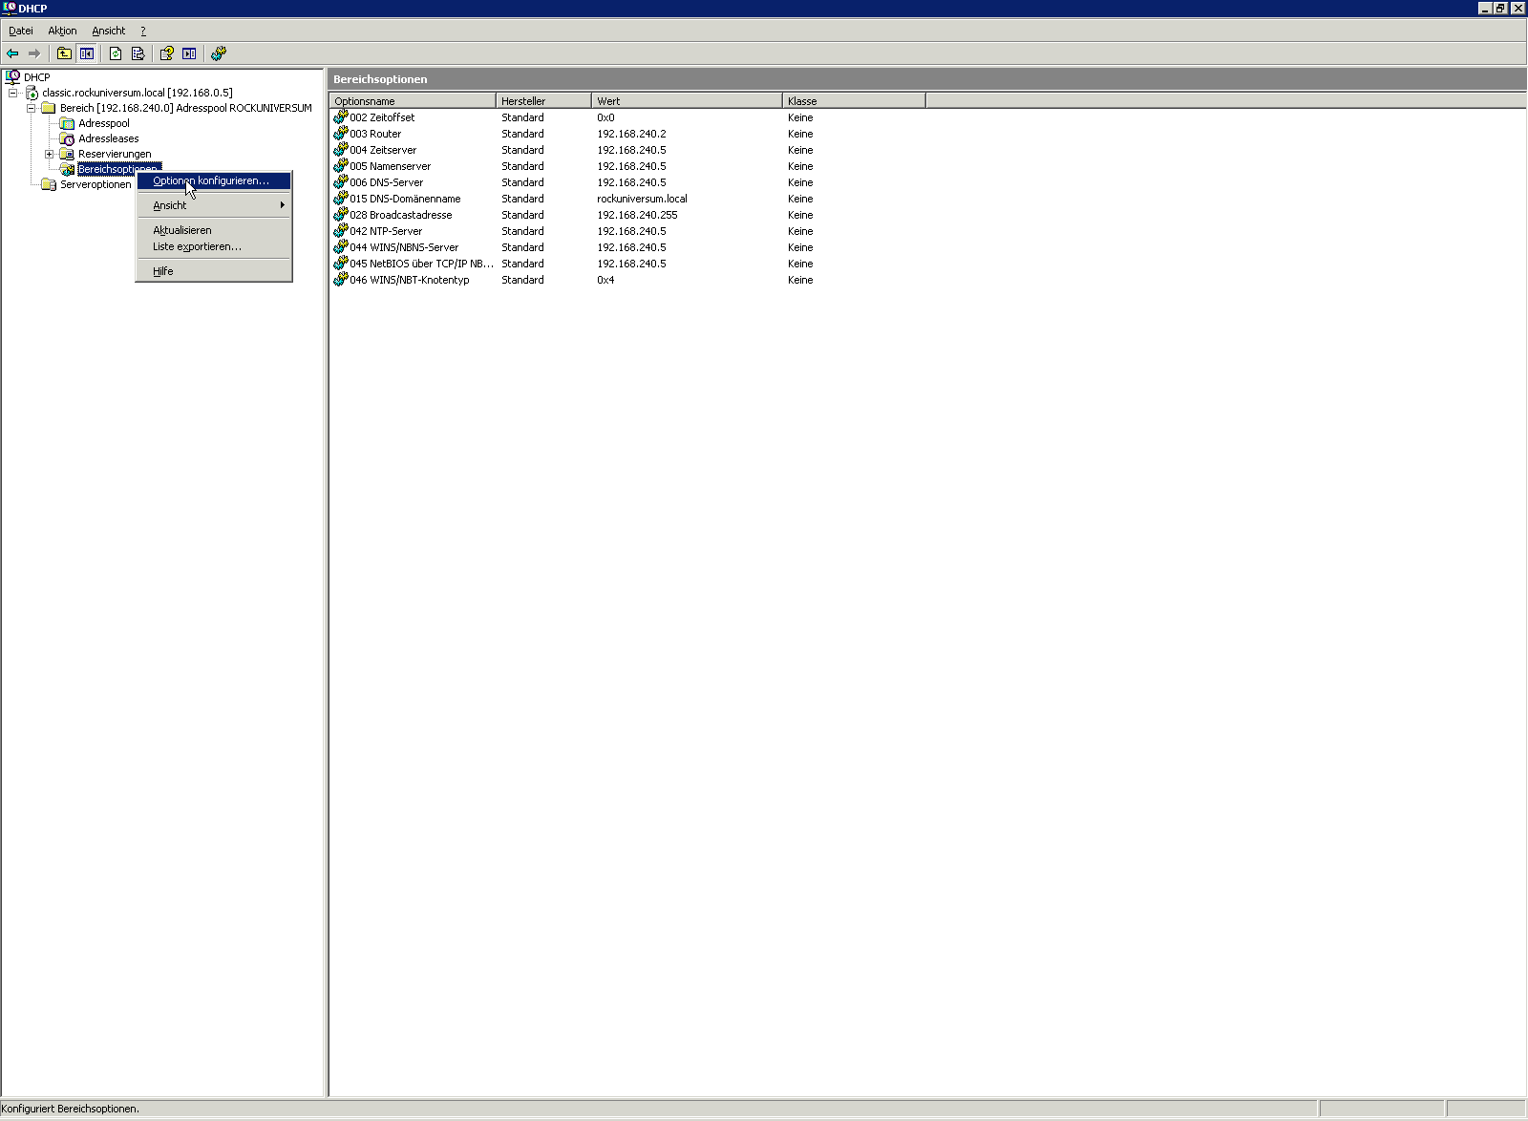Open the ? help menu
1528x1121 pixels.
click(x=143, y=31)
